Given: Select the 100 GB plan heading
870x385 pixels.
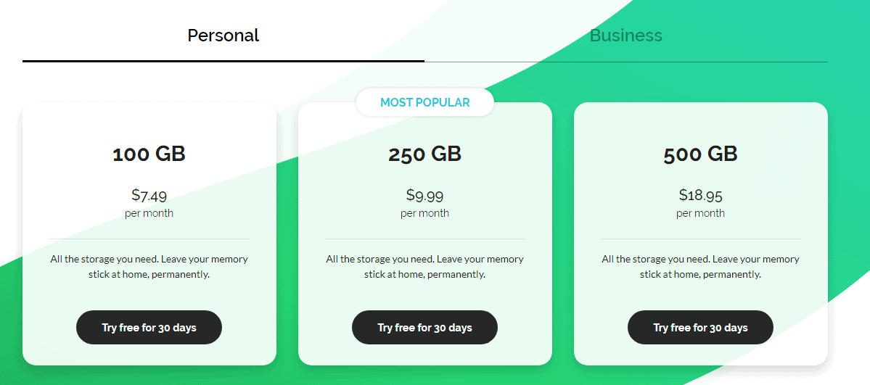Looking at the screenshot, I should coord(149,154).
